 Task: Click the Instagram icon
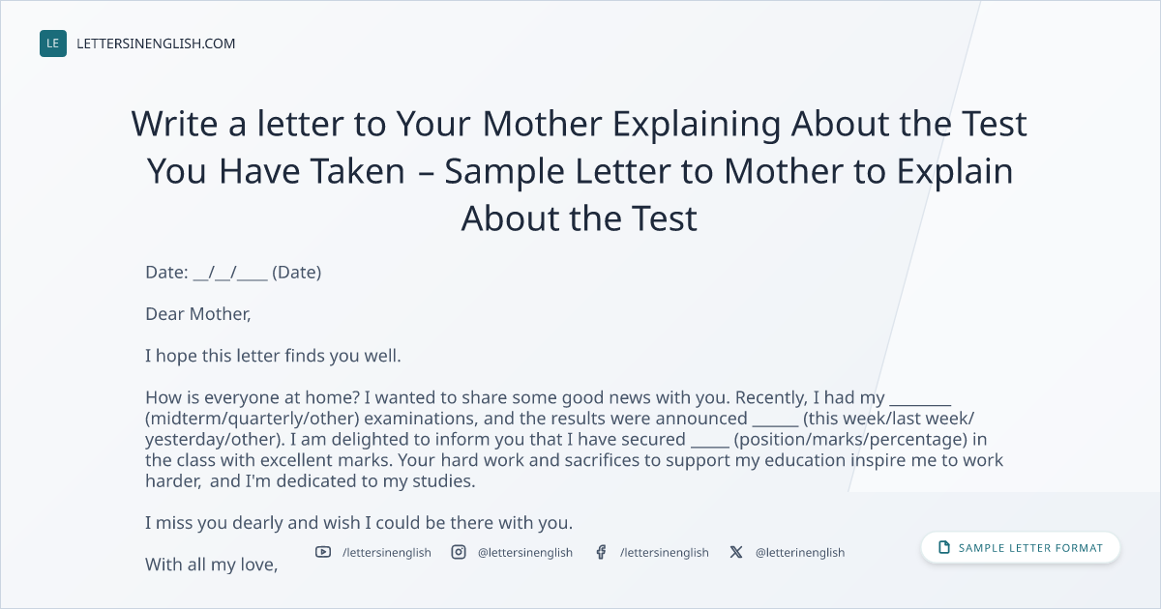[459, 552]
